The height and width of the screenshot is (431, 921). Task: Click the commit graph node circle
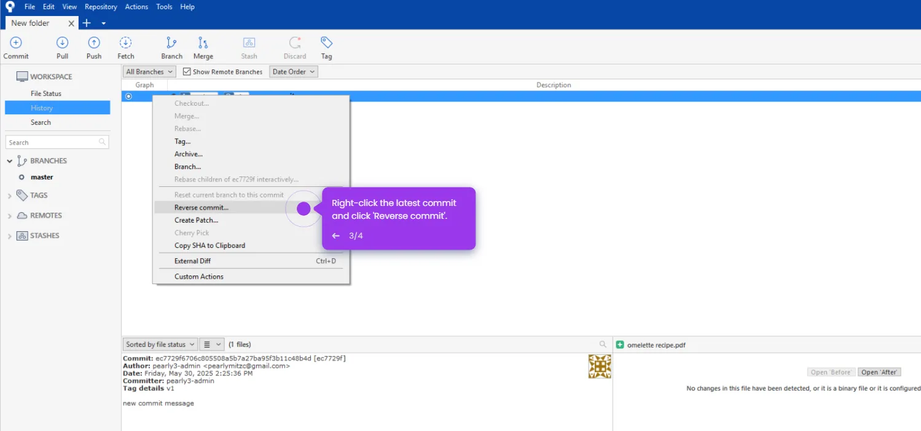click(x=128, y=97)
